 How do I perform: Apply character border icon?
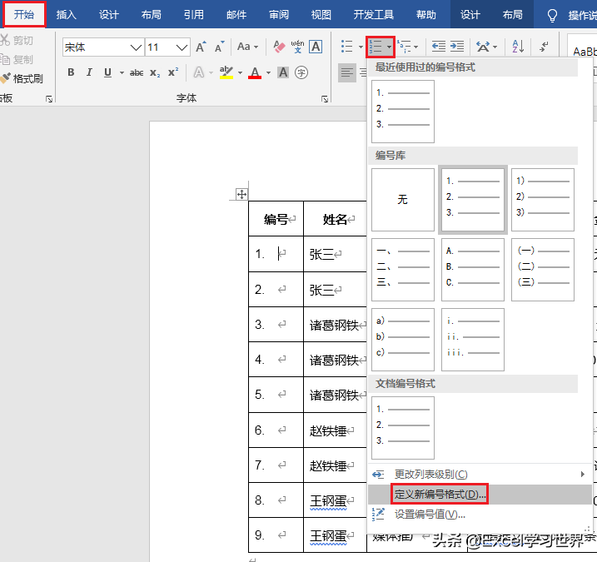316,47
